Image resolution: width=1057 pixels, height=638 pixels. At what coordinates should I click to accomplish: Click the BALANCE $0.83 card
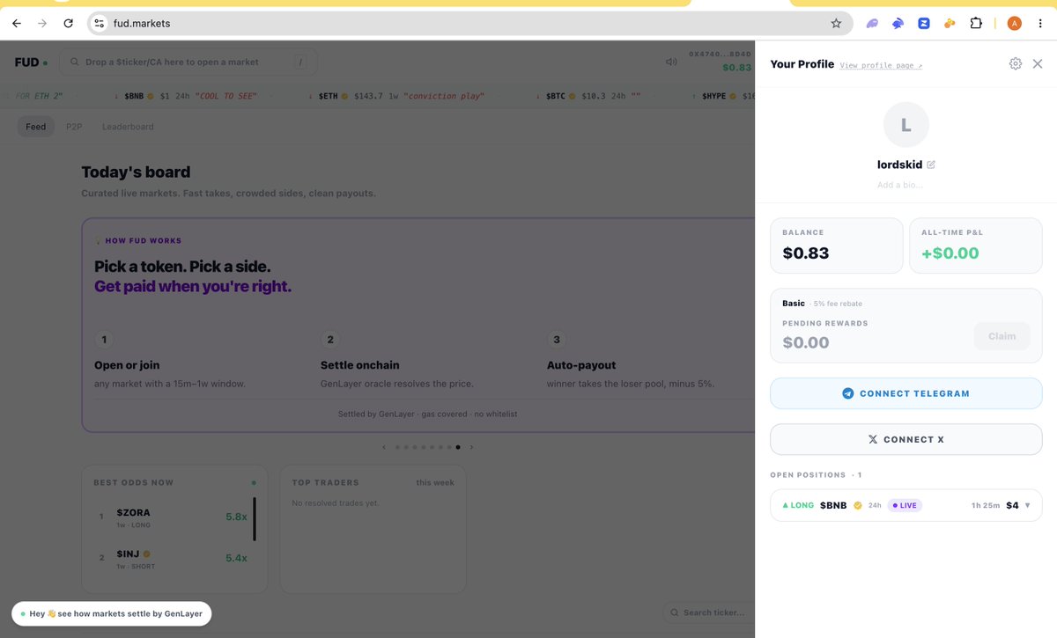click(x=837, y=246)
